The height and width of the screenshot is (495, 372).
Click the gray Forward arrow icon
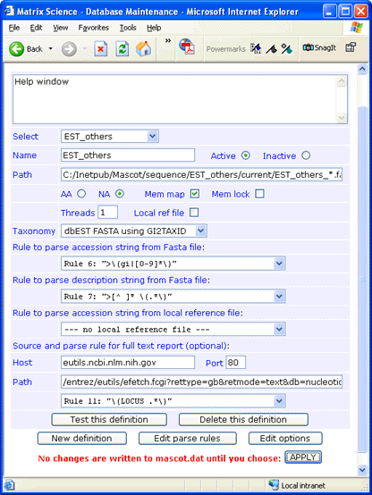[69, 49]
